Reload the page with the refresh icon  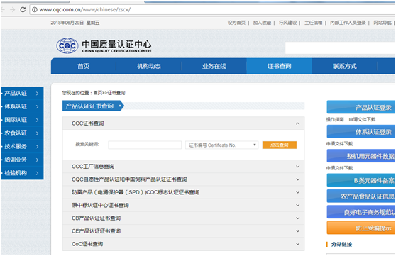(23, 10)
